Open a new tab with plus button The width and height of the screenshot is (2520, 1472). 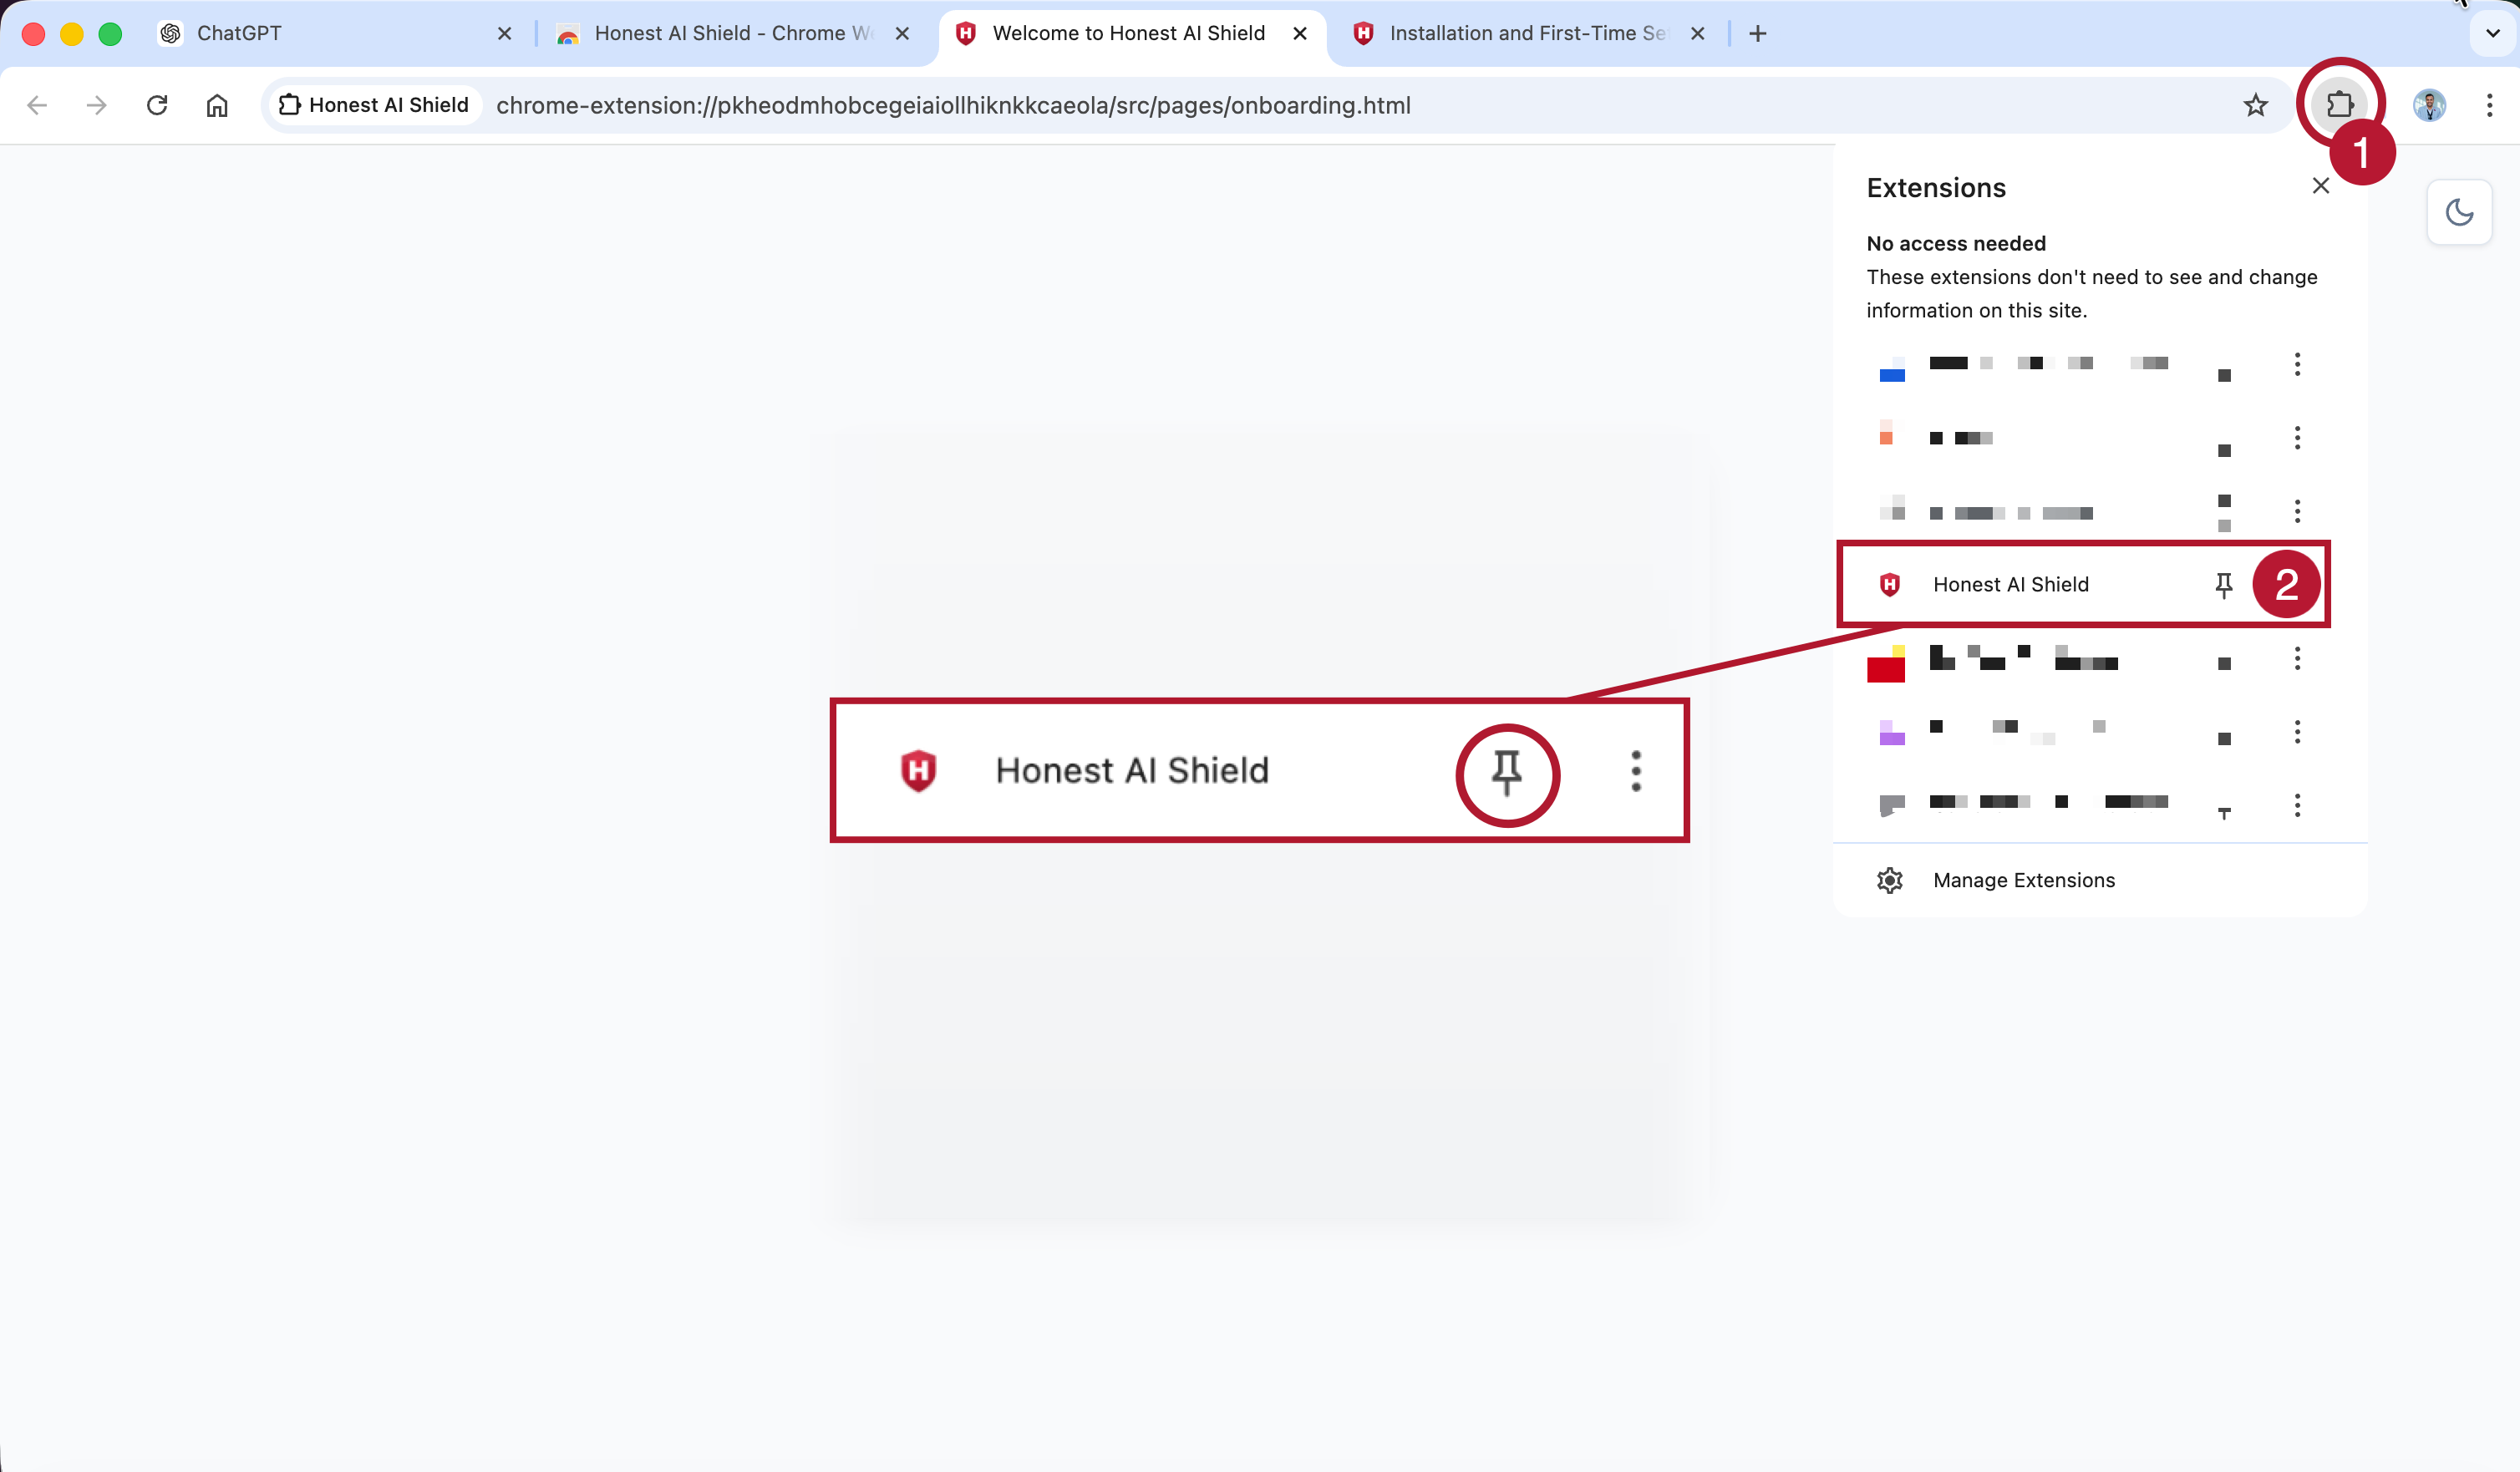pyautogui.click(x=1757, y=33)
